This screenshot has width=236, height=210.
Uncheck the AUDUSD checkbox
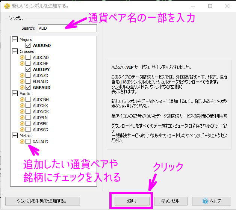[28, 45]
